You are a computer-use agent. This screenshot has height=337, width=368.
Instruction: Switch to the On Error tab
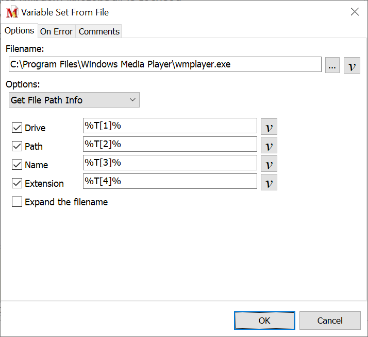pyautogui.click(x=56, y=31)
